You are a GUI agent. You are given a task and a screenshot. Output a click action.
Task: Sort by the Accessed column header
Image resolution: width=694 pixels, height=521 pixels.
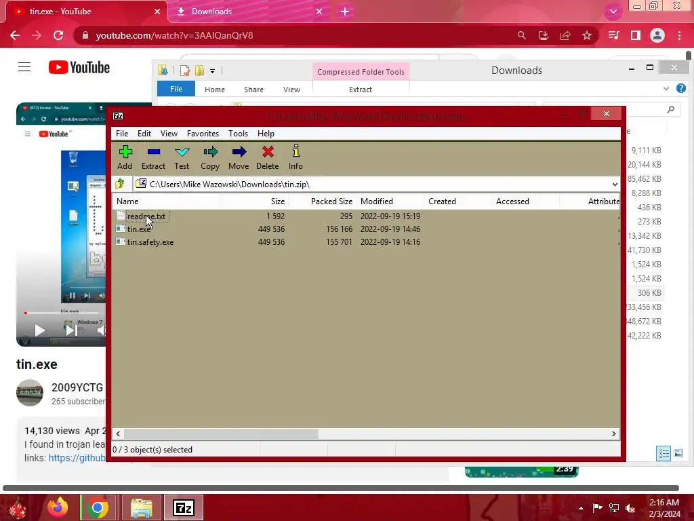[525, 201]
